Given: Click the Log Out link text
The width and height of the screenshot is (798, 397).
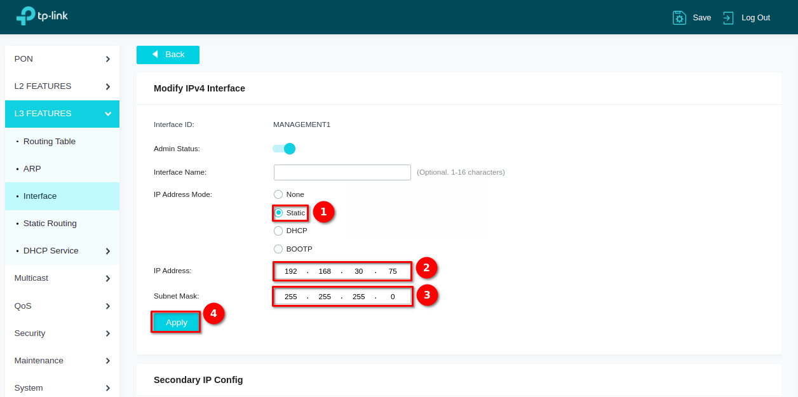Looking at the screenshot, I should point(755,18).
